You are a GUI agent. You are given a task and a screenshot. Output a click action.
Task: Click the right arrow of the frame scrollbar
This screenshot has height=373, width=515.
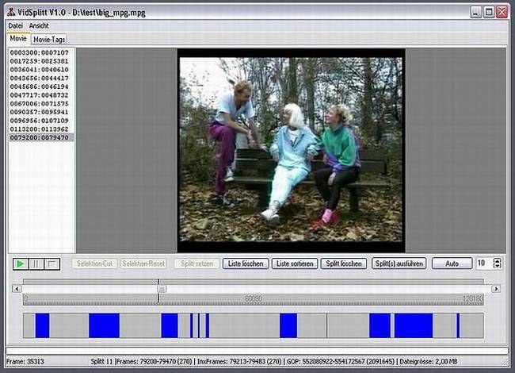pyautogui.click(x=496, y=289)
